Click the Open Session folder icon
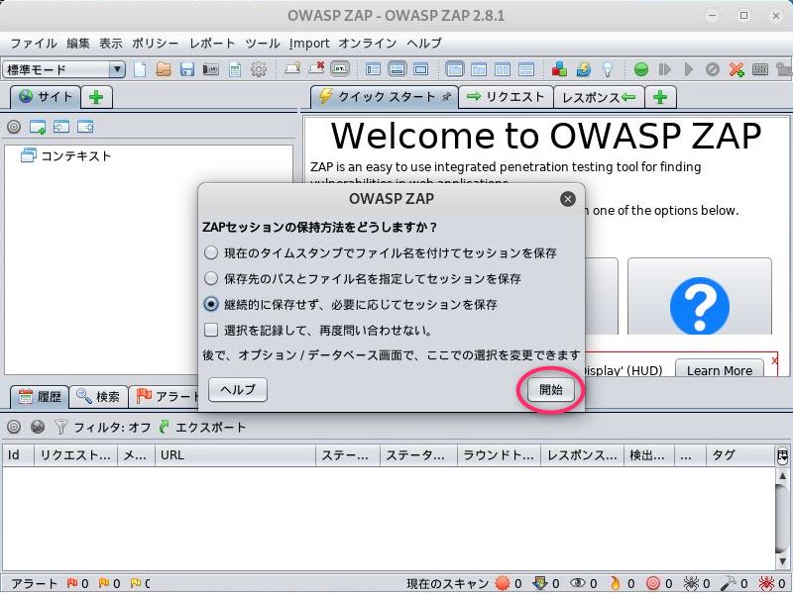 point(164,69)
